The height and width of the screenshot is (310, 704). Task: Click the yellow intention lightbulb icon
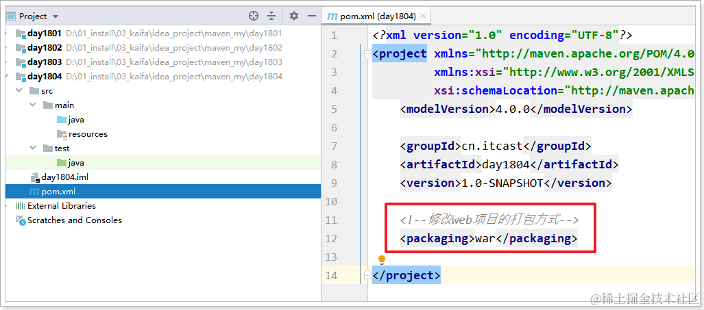pos(382,259)
